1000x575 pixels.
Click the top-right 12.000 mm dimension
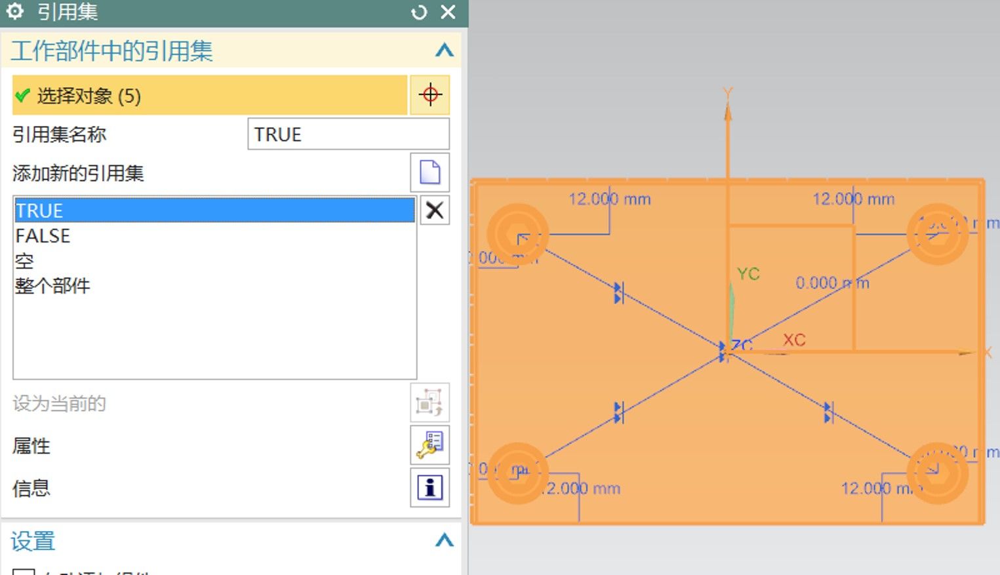point(853,199)
